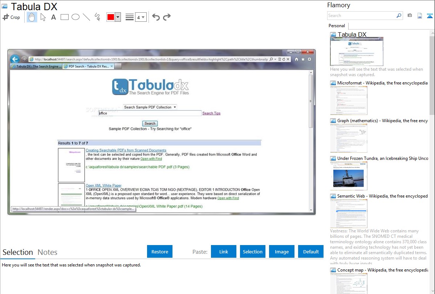Select 'Microformat - Wikipedia' list entry title
This screenshot has height=294, width=435.
tap(382, 83)
